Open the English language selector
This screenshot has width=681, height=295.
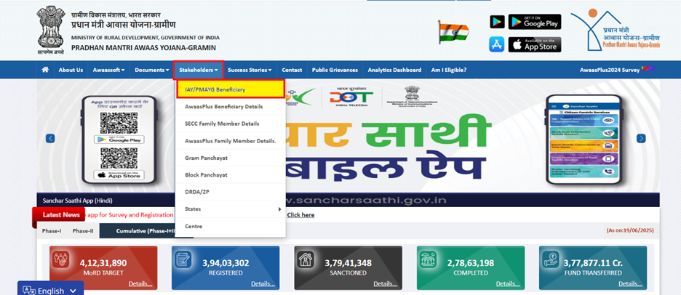[50, 289]
